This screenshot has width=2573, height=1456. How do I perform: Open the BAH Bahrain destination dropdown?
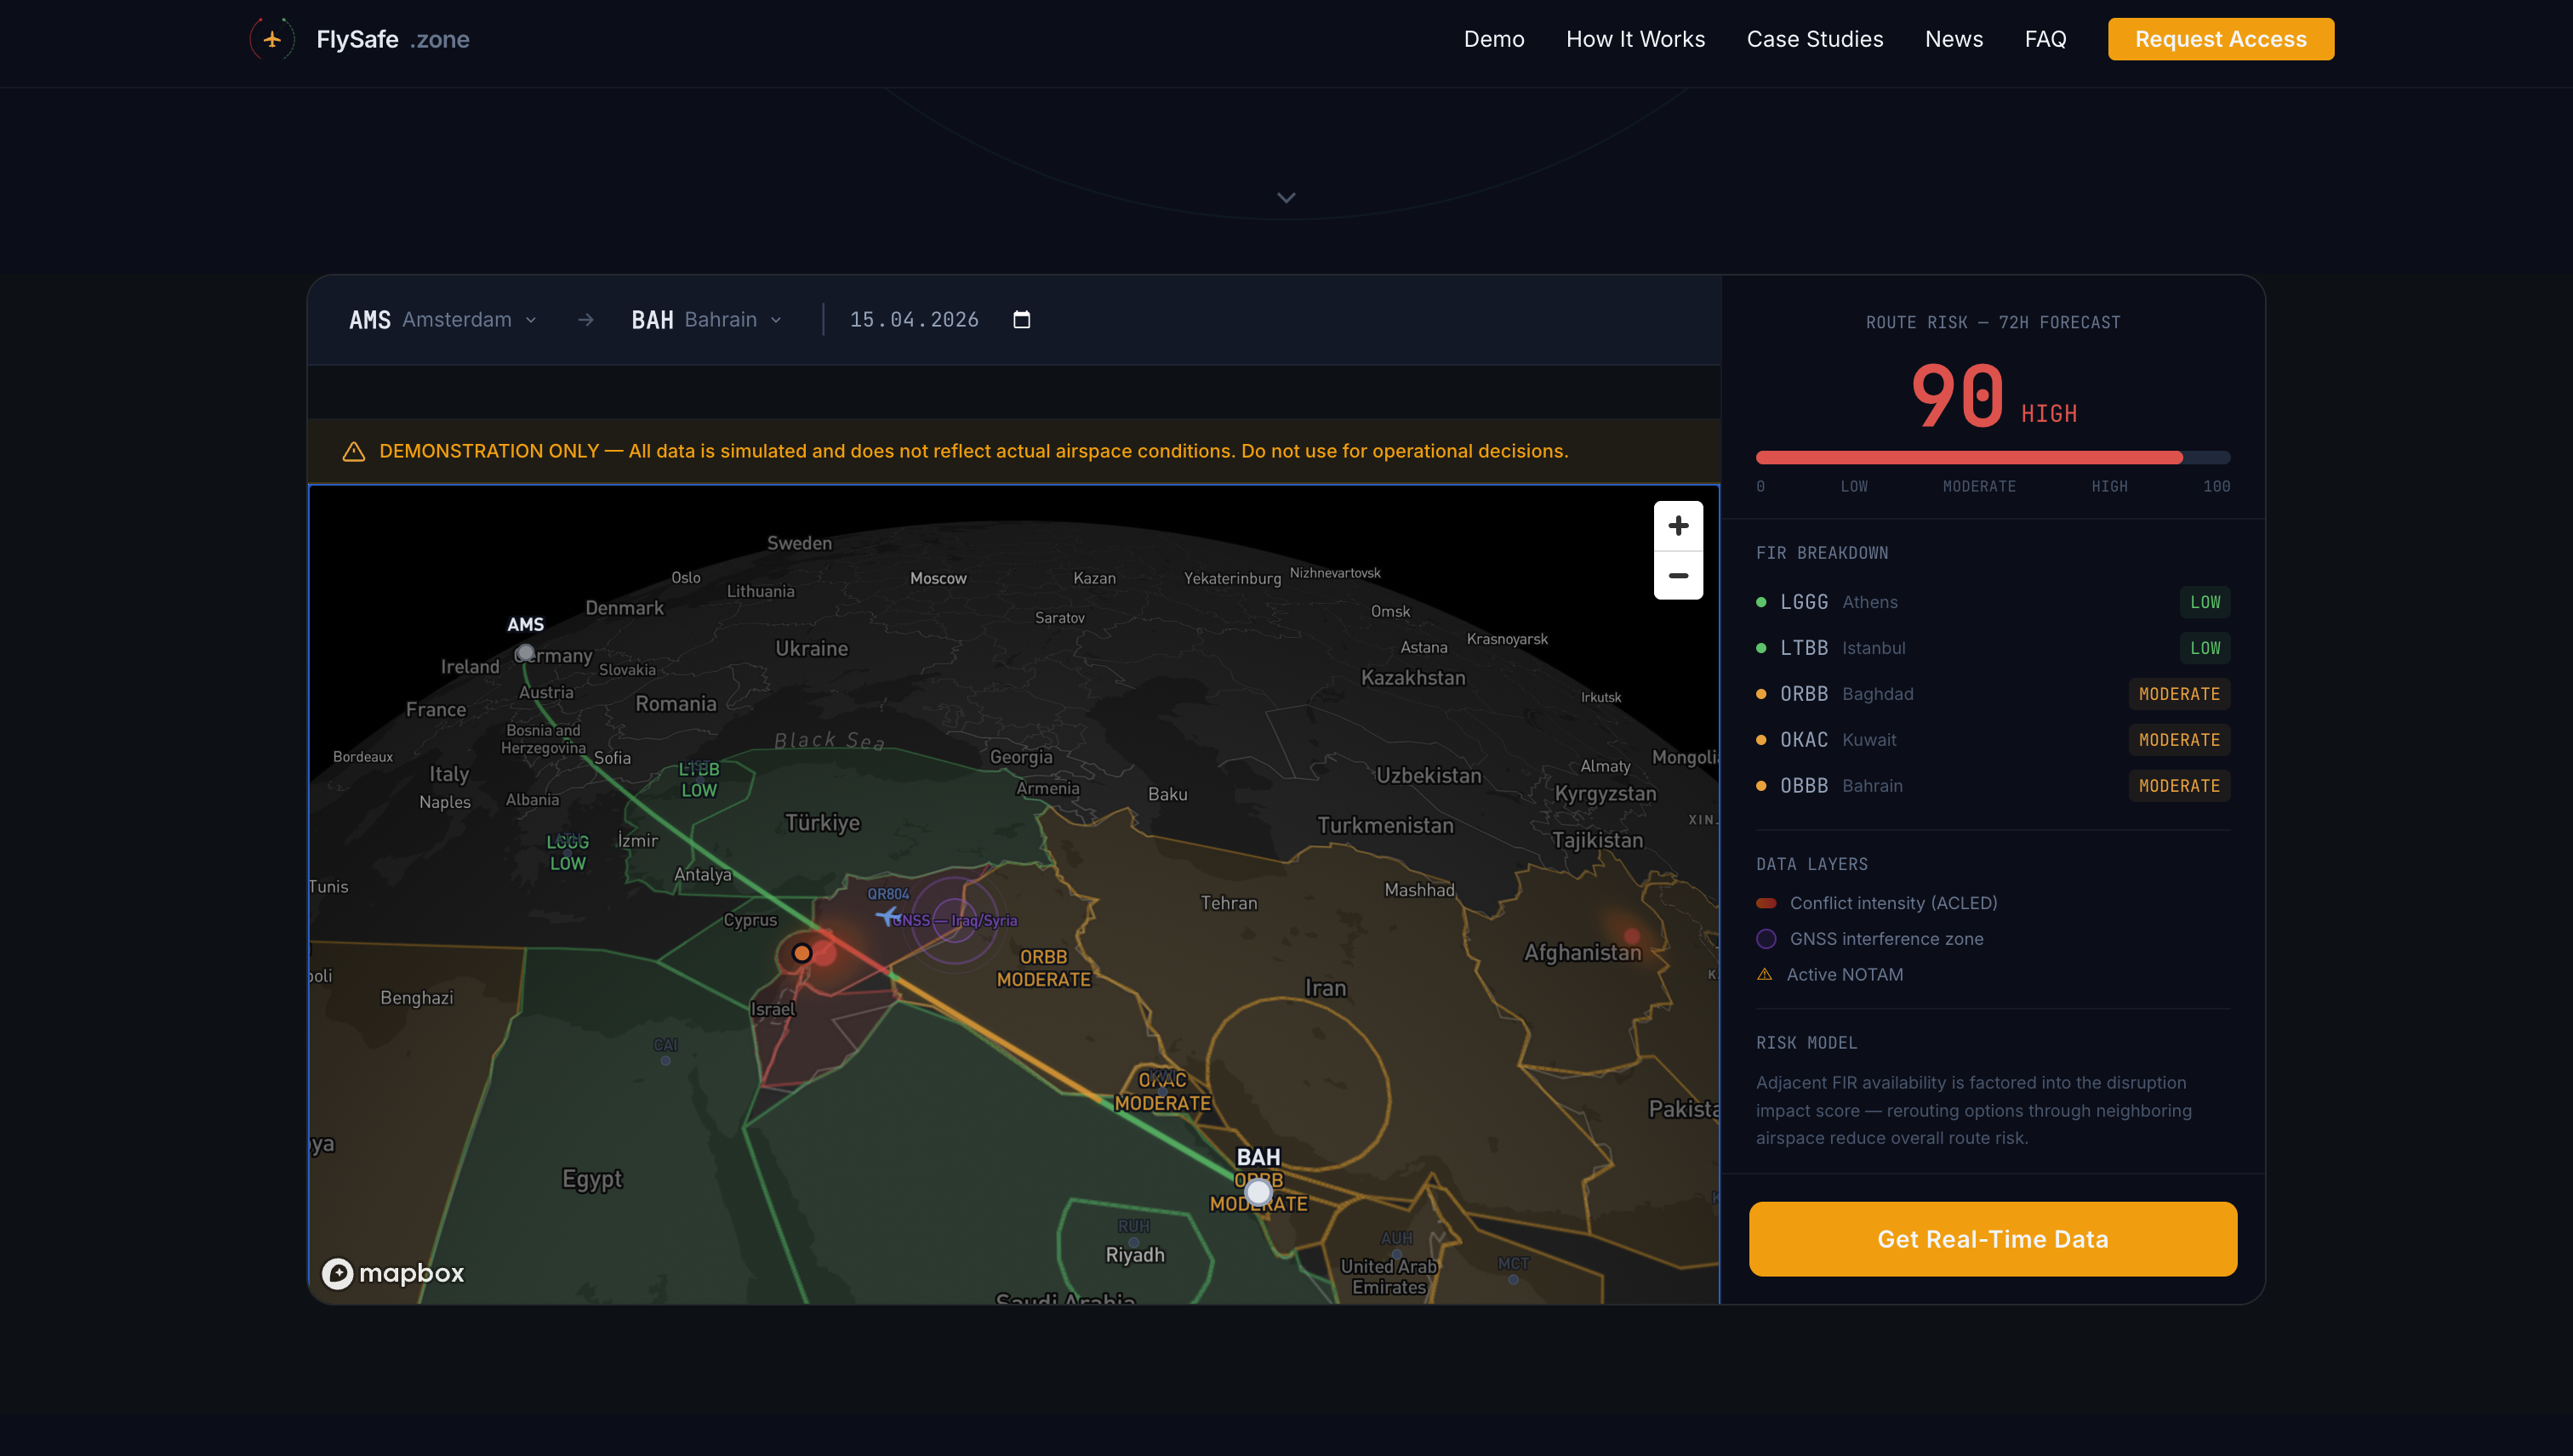click(707, 319)
